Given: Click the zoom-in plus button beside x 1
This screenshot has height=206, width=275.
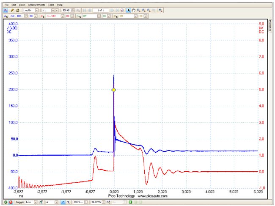Looking at the screenshot, I should pos(53,10).
